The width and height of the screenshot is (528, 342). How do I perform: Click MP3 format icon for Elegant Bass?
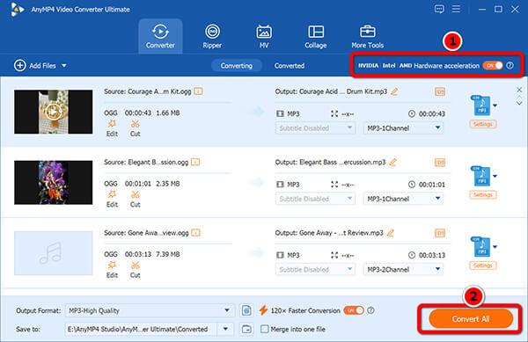tap(480, 176)
